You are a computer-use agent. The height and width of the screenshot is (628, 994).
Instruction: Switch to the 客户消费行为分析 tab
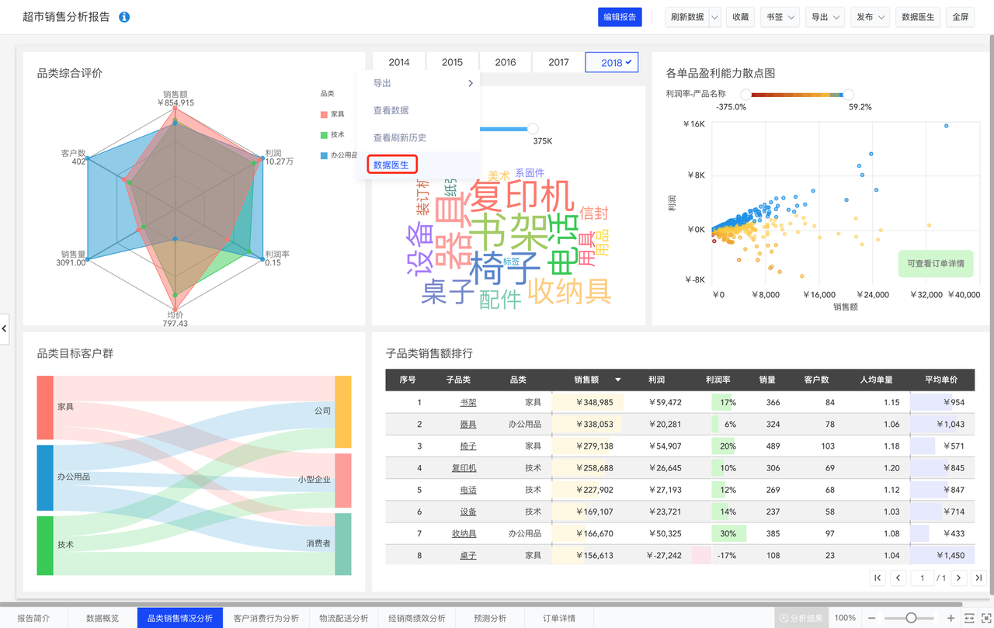point(266,618)
